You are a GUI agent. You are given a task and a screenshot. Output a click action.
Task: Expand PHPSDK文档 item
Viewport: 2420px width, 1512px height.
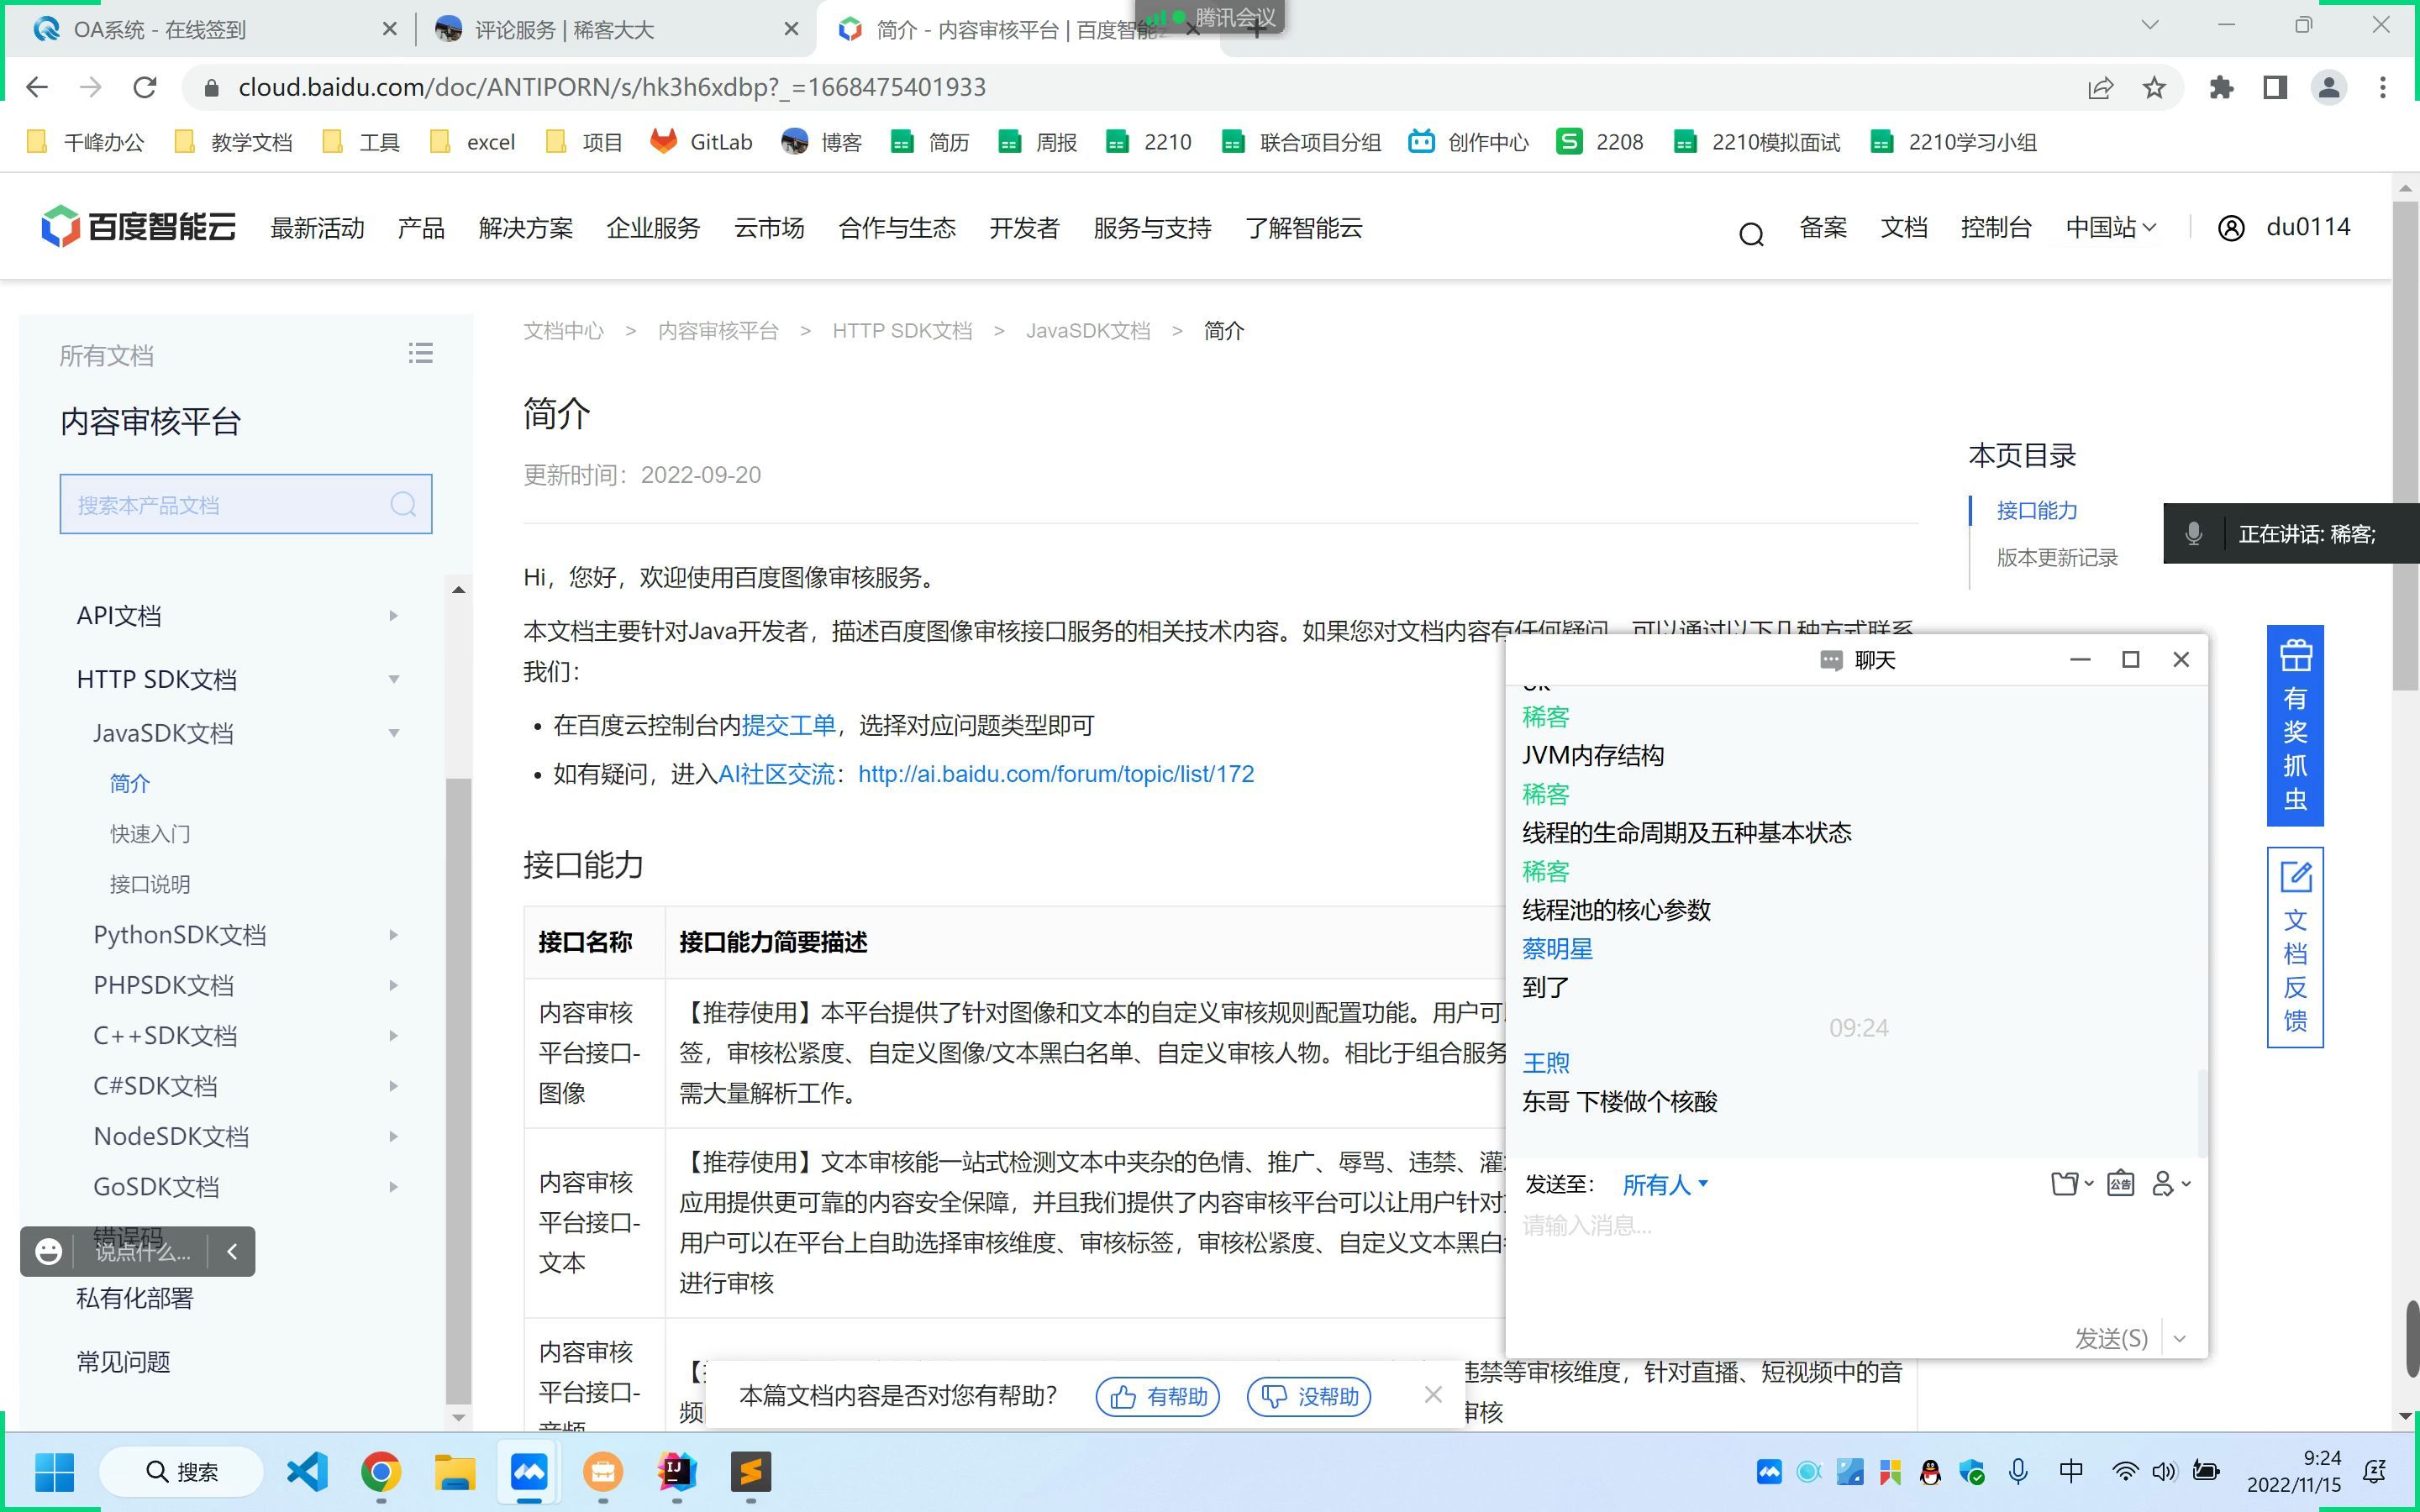click(393, 985)
